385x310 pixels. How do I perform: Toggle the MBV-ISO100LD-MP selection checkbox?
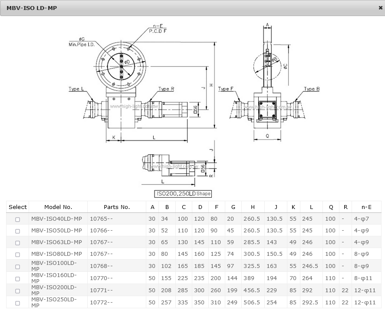click(x=18, y=266)
